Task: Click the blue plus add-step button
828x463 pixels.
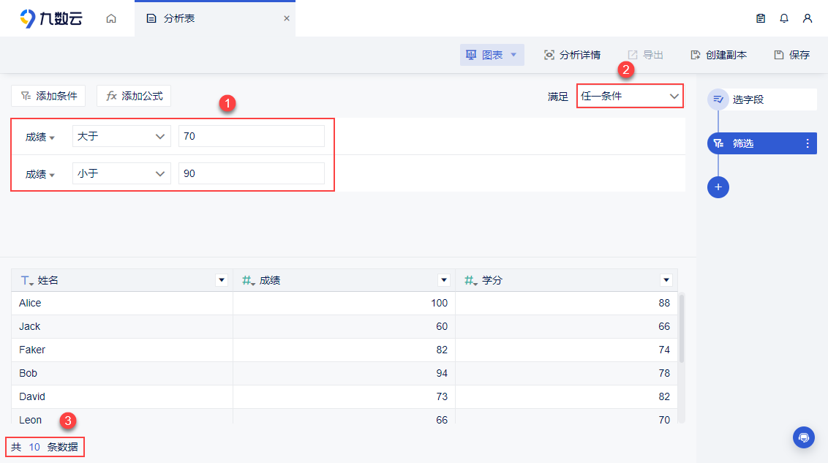Action: (718, 187)
